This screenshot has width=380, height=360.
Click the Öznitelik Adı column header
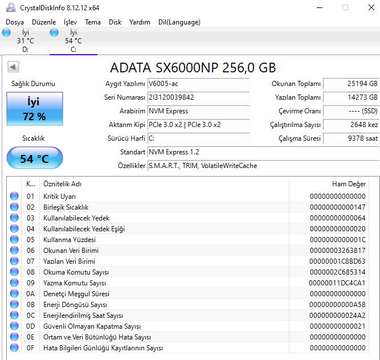tap(63, 184)
